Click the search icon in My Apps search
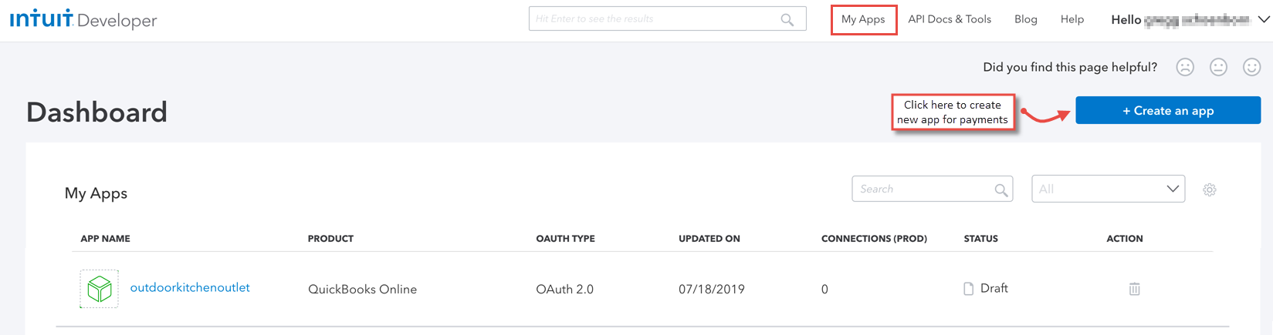 click(1001, 189)
